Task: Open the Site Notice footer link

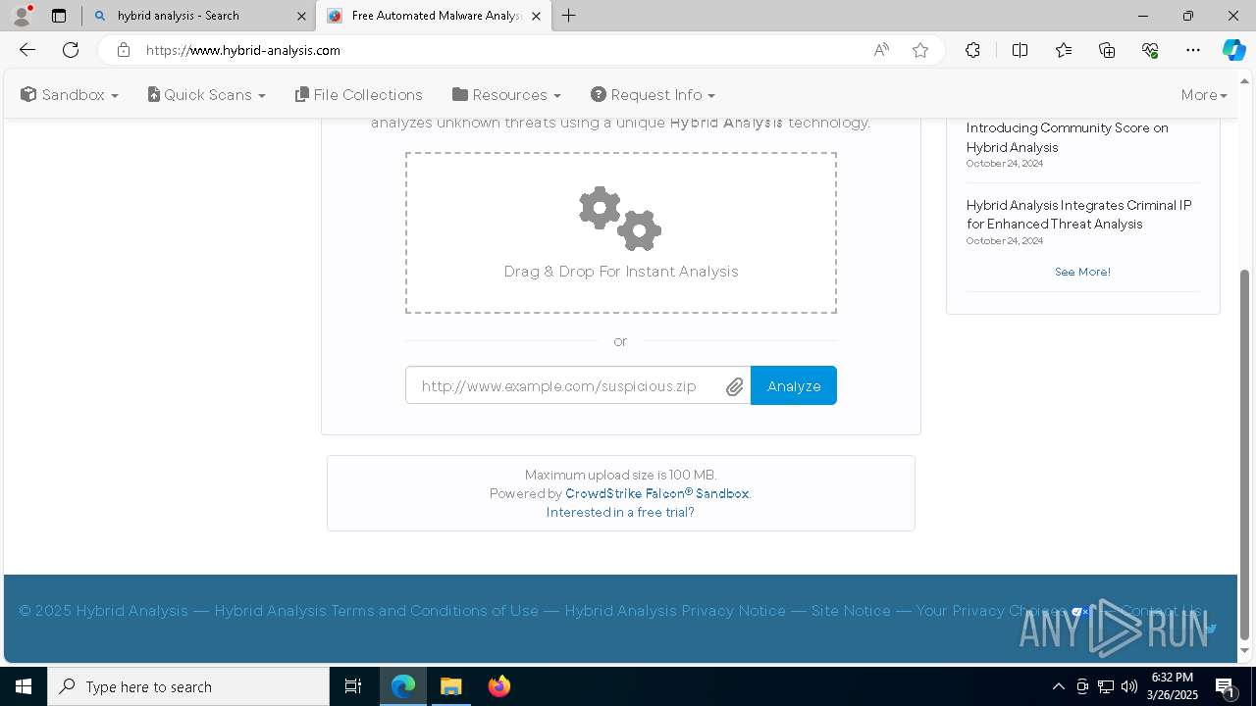Action: tap(851, 610)
